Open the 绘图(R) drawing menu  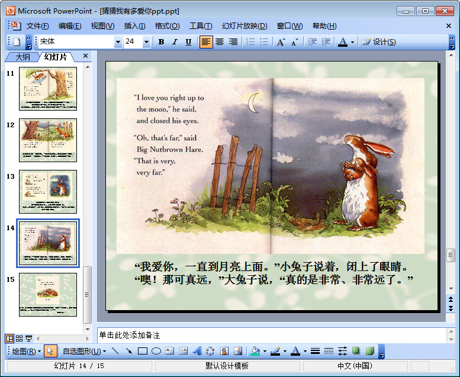(26, 351)
